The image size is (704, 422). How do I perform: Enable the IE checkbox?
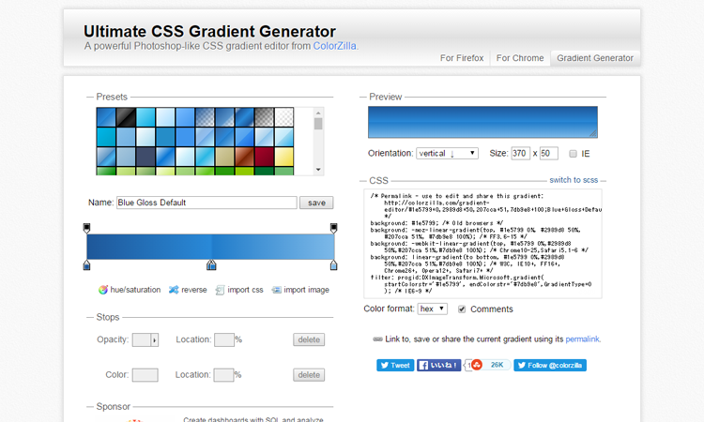click(x=573, y=154)
